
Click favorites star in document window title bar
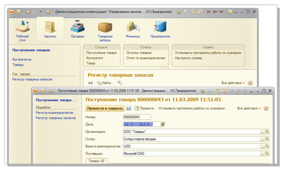(x=50, y=91)
